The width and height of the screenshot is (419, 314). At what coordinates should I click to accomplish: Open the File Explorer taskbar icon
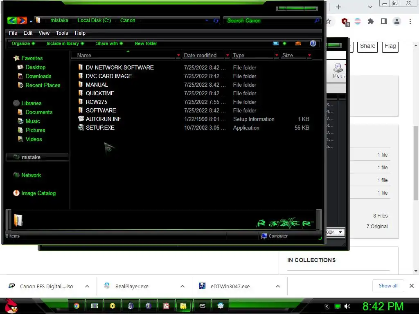coord(183,306)
